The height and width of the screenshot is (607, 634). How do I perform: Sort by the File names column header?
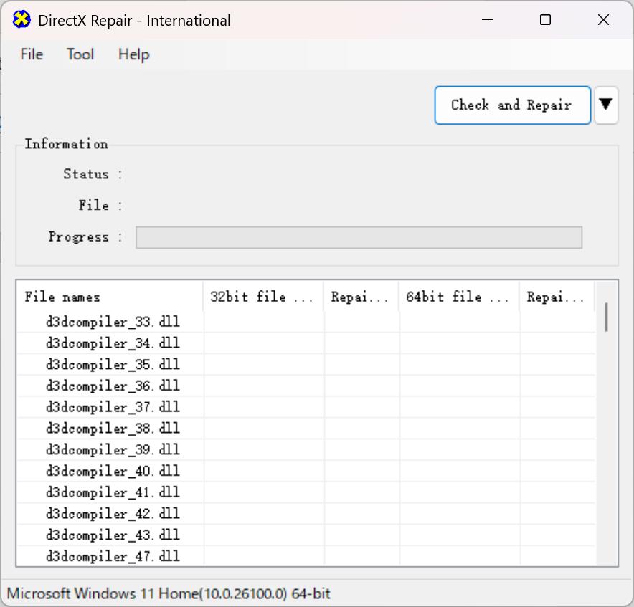pos(110,297)
